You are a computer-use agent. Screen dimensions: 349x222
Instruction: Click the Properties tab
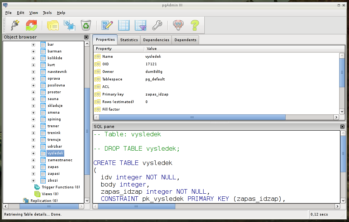coord(105,39)
